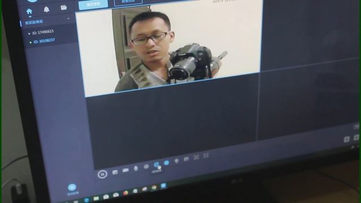Open Chrome from the Windows taskbar
361x203 pixels.
pos(154,188)
